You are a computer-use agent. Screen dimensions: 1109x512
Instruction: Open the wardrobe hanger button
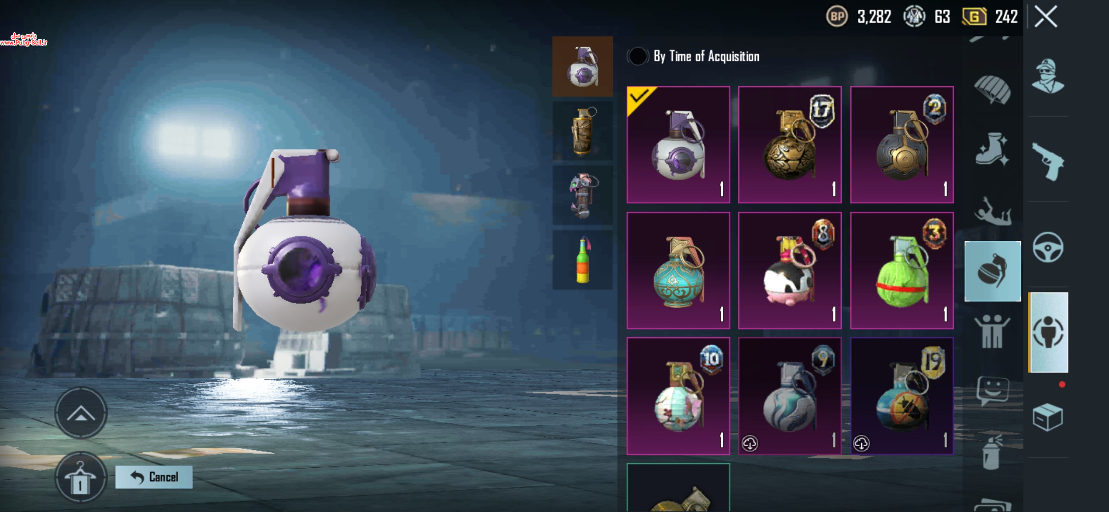click(81, 477)
